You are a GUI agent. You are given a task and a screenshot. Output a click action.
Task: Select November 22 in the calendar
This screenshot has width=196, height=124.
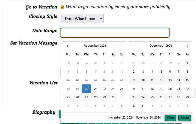104,89
